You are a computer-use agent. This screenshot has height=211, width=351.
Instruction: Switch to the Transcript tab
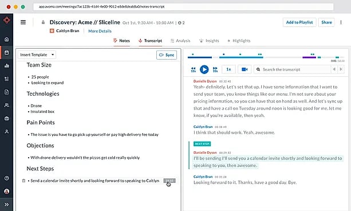click(x=150, y=41)
